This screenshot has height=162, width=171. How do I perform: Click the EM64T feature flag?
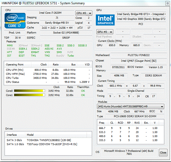click(x=35, y=52)
